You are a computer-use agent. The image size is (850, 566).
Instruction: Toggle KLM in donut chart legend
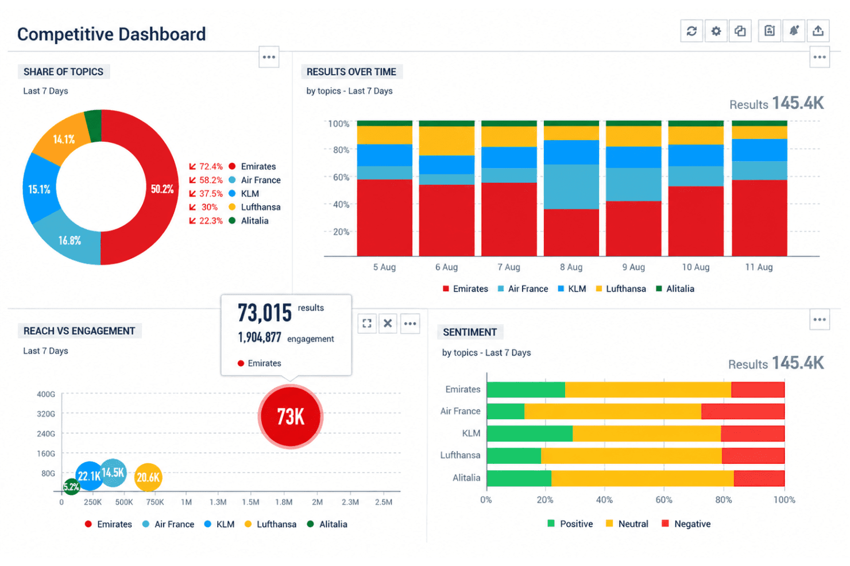pos(244,194)
